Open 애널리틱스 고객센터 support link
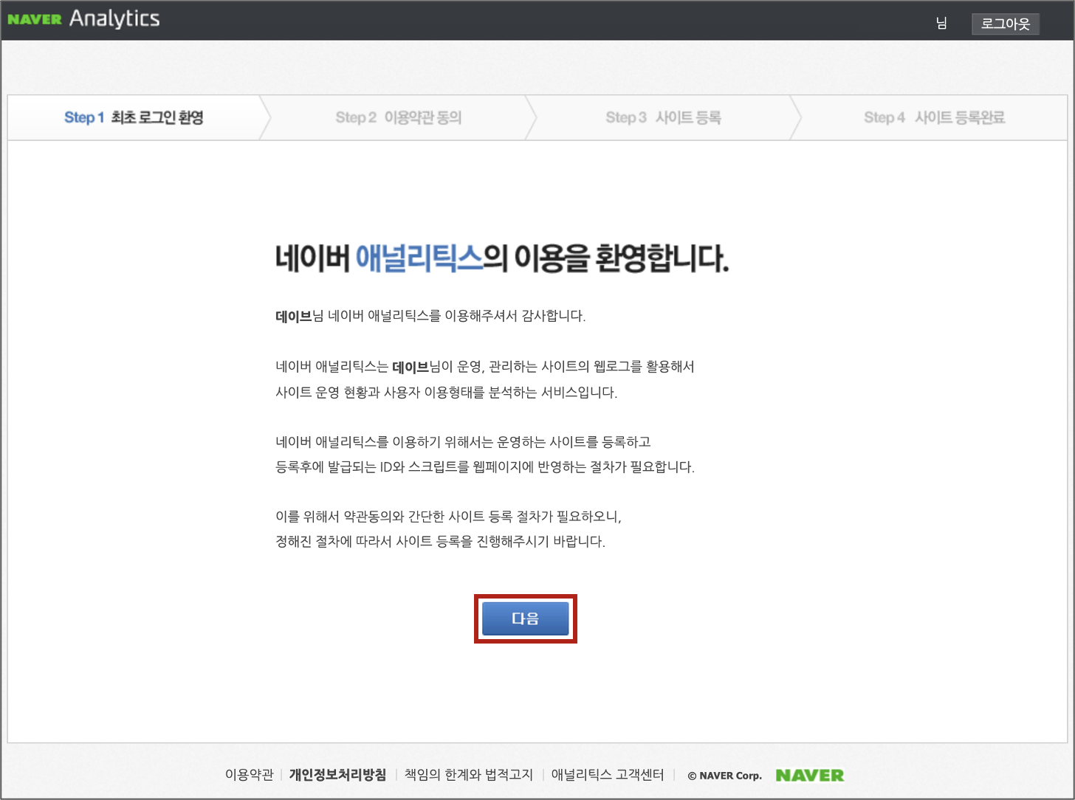Screen dimensions: 1075x800 (x=607, y=775)
